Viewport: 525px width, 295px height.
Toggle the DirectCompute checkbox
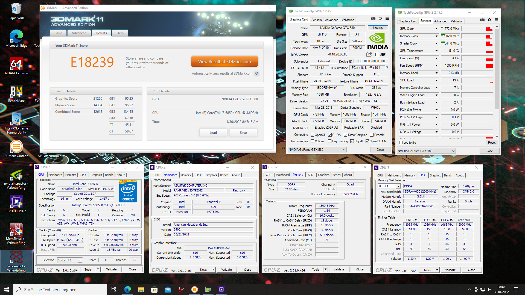pyautogui.click(x=345, y=135)
